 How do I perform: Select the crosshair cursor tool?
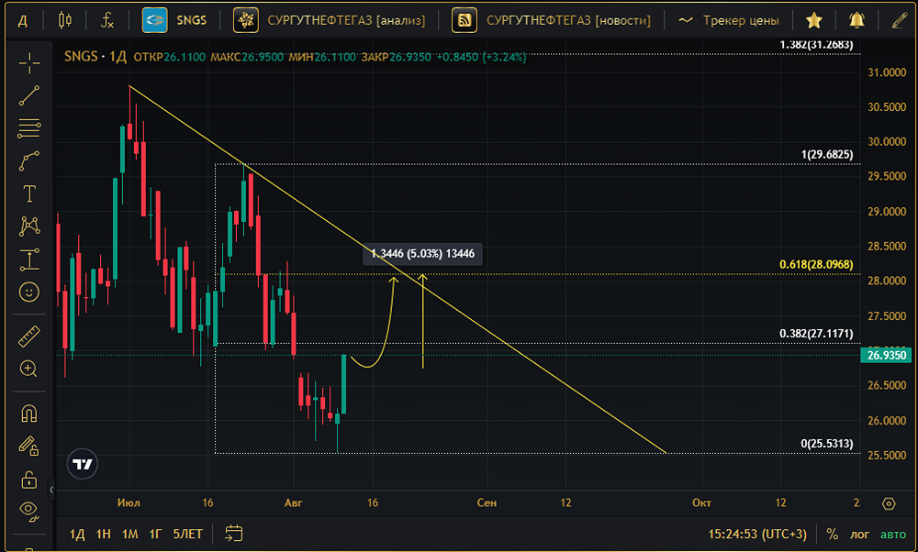(28, 63)
